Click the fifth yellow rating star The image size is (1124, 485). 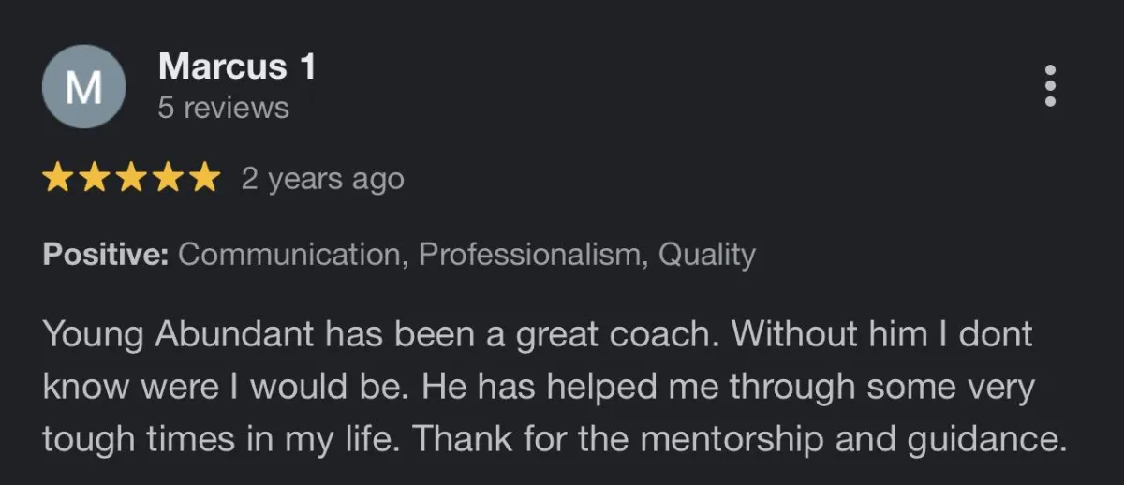(202, 178)
